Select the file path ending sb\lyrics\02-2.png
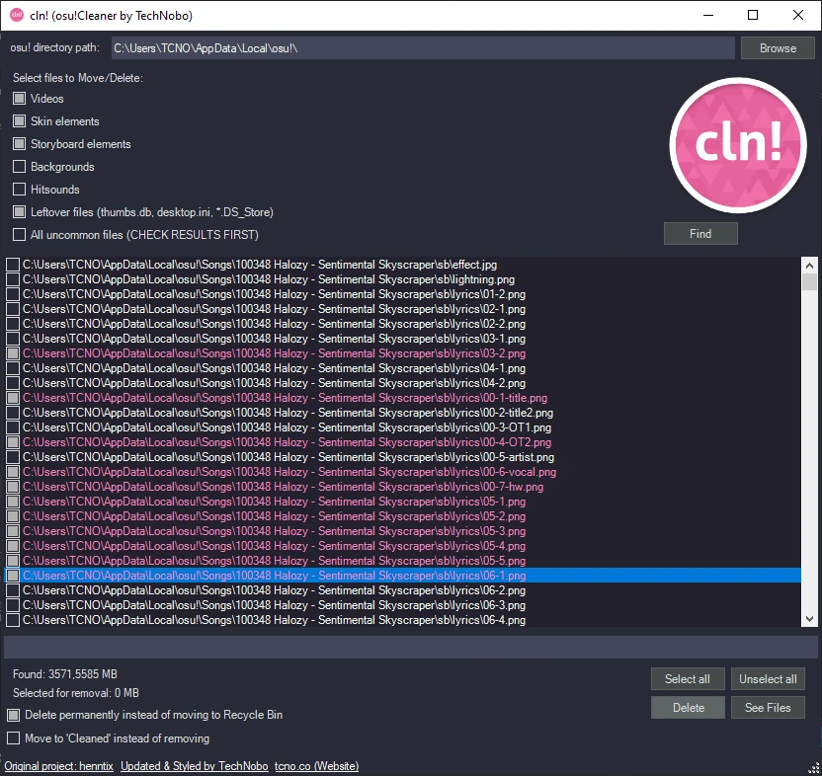The width and height of the screenshot is (822, 776). (274, 324)
